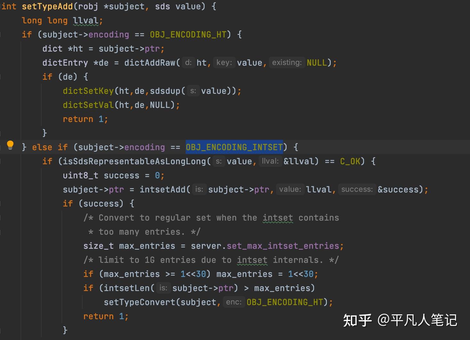Click the '* too many entries. */' comment line
This screenshot has height=340, width=470.
(144, 232)
